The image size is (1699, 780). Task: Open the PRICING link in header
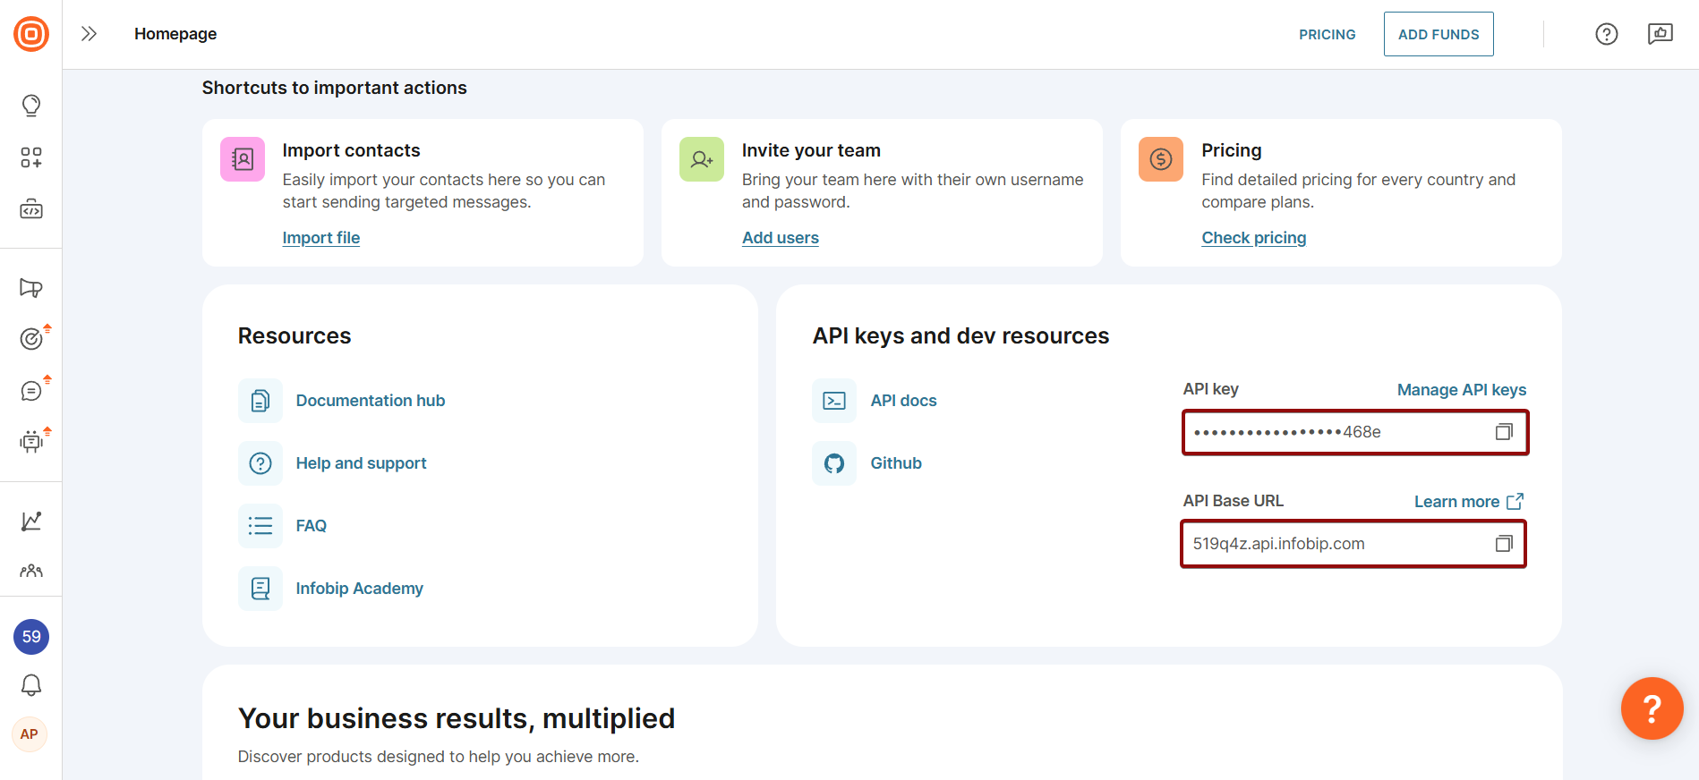click(x=1327, y=34)
